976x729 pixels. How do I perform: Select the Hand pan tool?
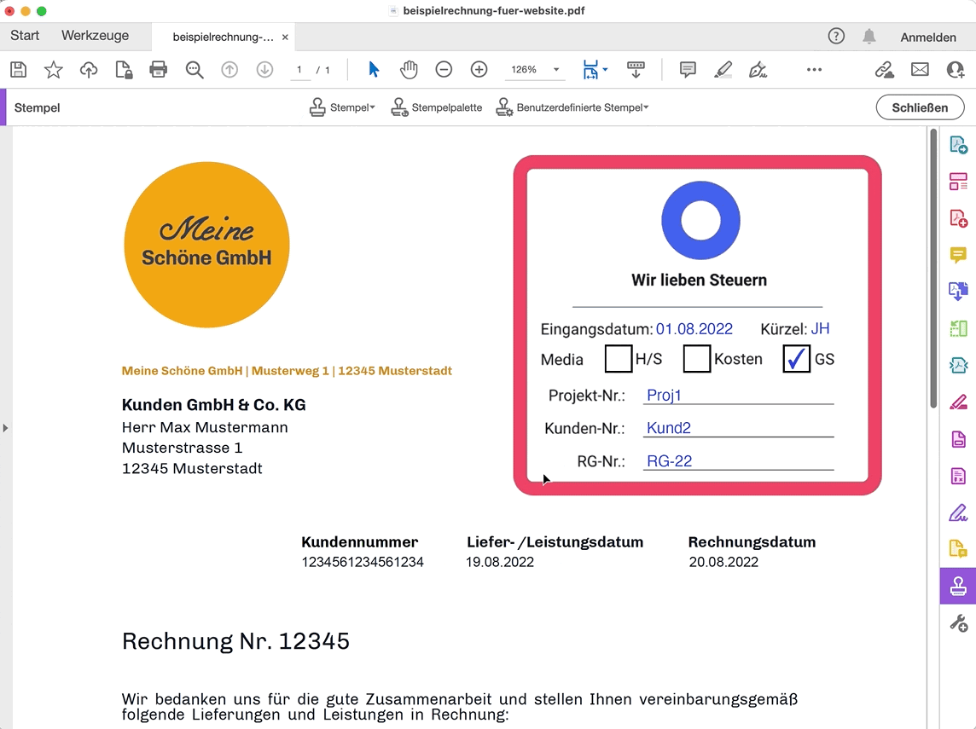(x=410, y=70)
